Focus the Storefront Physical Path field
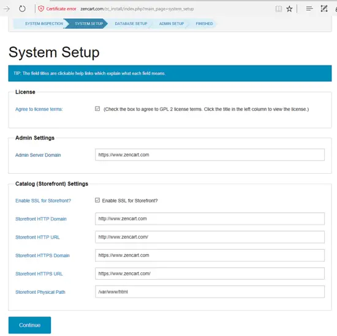337x336 pixels. click(x=210, y=291)
